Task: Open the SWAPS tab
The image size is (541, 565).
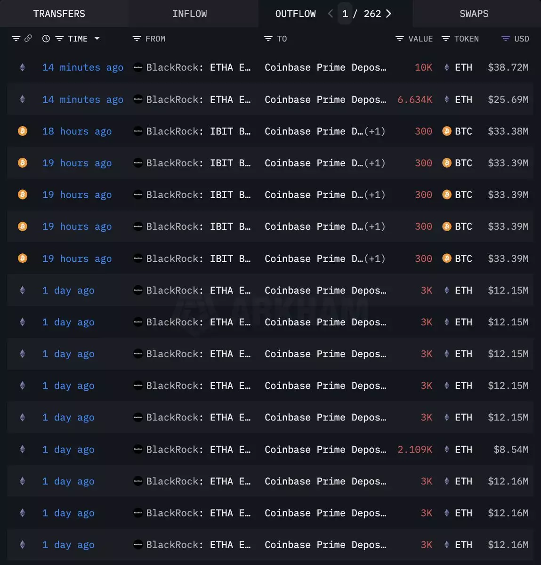Action: 474,14
